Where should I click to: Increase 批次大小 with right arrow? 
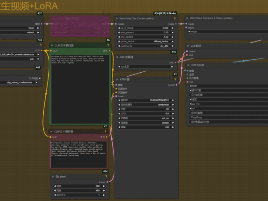point(104,195)
